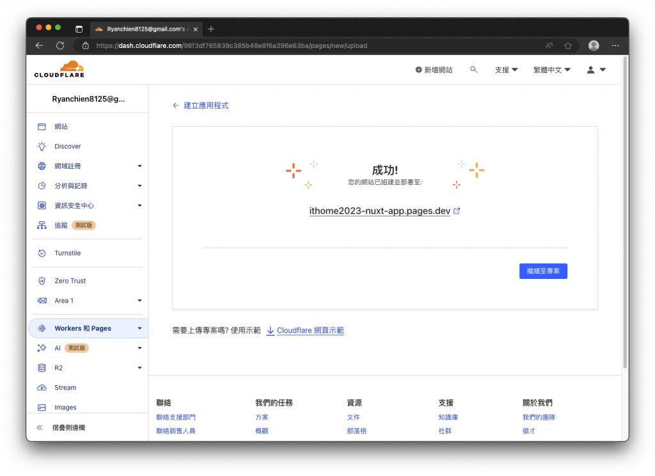Image resolution: width=655 pixels, height=476 pixels.
Task: Expand Workers 和 Pages submenu arrow
Action: pos(139,328)
